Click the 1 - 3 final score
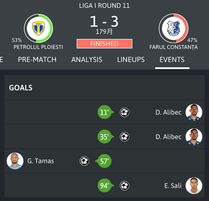 pos(104,22)
